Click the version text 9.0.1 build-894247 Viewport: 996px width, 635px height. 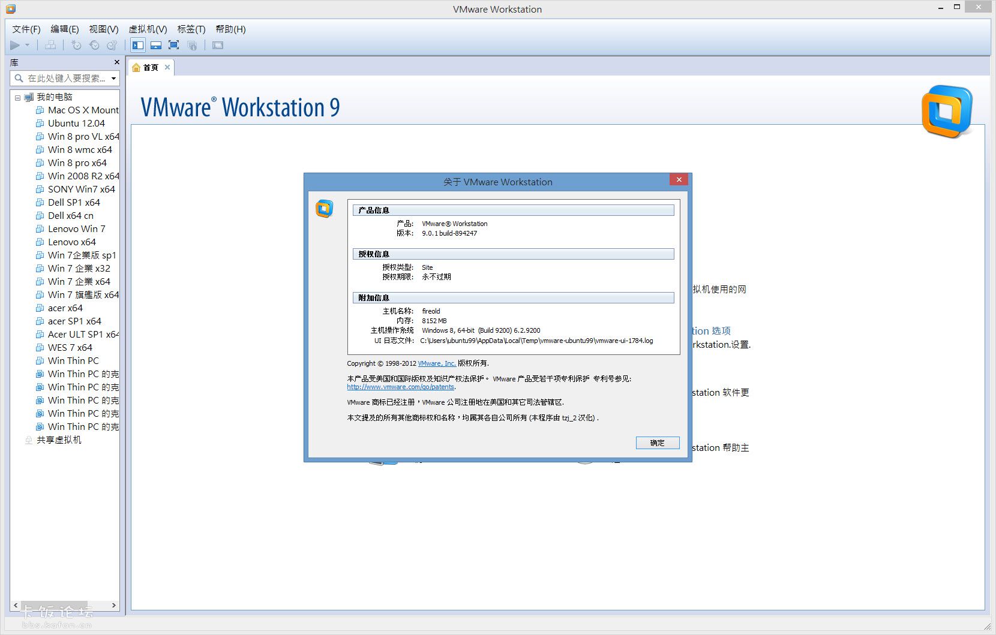[x=449, y=233]
